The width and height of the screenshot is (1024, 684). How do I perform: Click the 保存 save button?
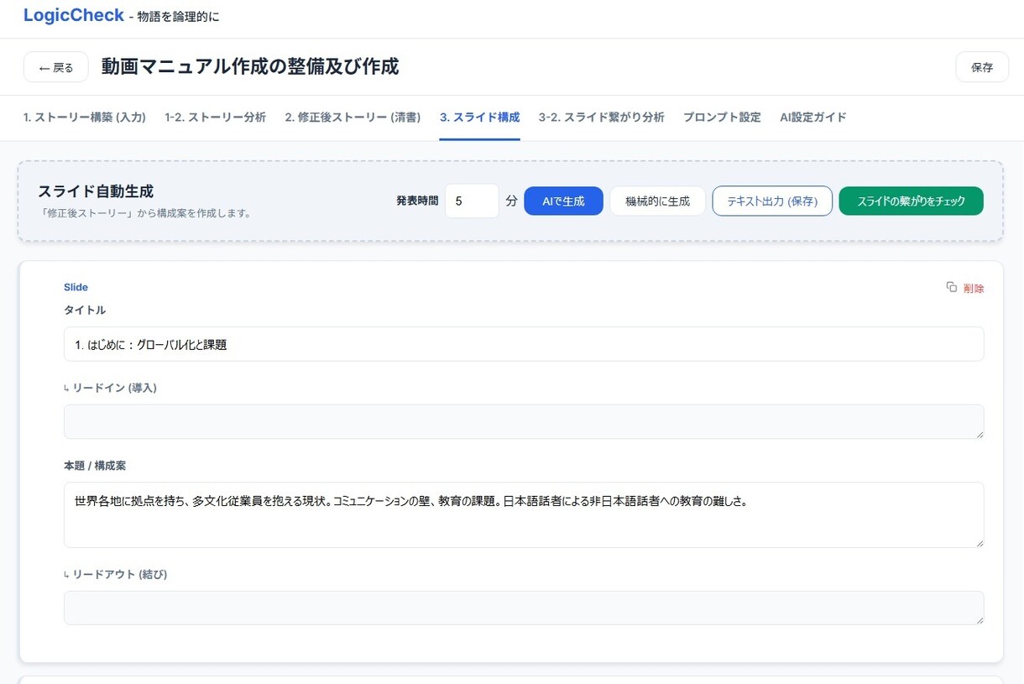(x=982, y=67)
